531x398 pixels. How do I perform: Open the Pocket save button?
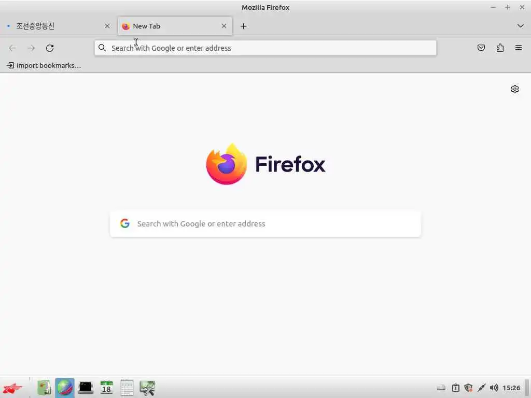point(481,48)
